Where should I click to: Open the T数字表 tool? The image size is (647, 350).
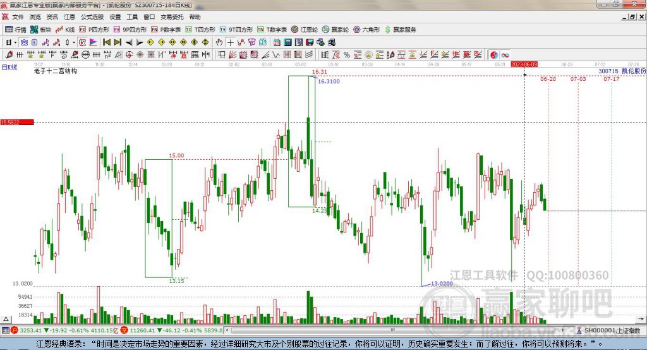click(272, 30)
